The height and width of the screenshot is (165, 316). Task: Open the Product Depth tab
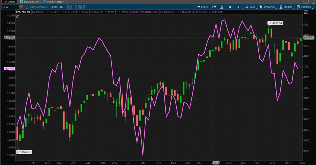[x=54, y=2]
